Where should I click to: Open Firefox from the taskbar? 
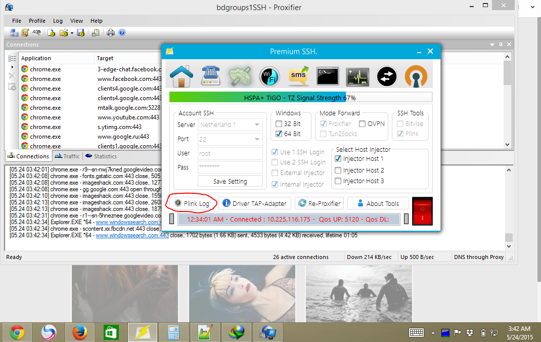pyautogui.click(x=80, y=333)
